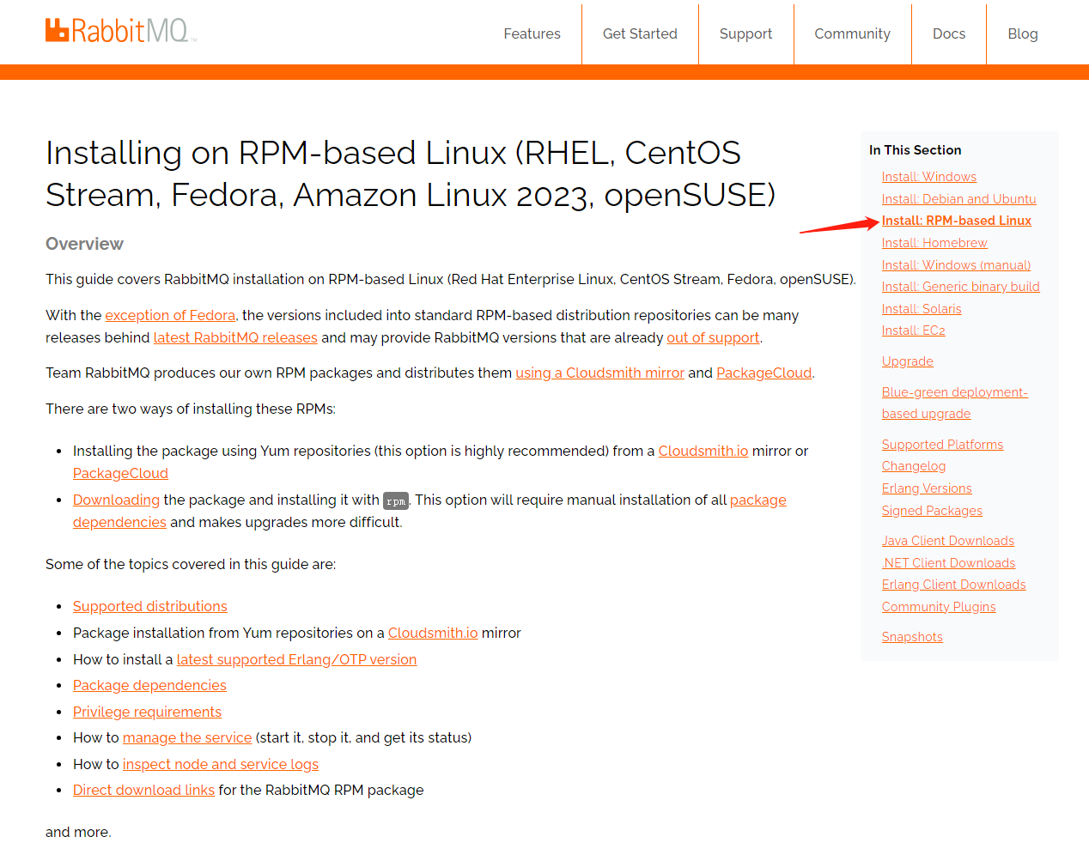Open Erlang Client Downloads link

pyautogui.click(x=953, y=585)
